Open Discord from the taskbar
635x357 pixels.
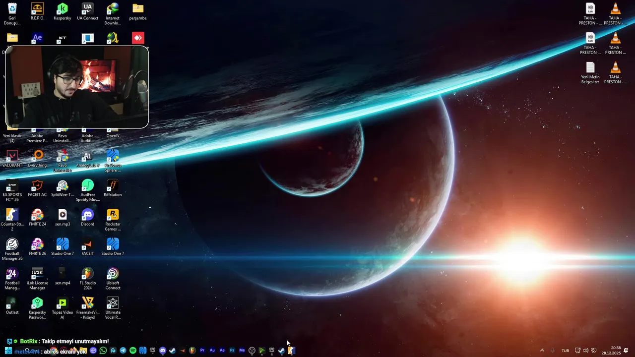[163, 351]
